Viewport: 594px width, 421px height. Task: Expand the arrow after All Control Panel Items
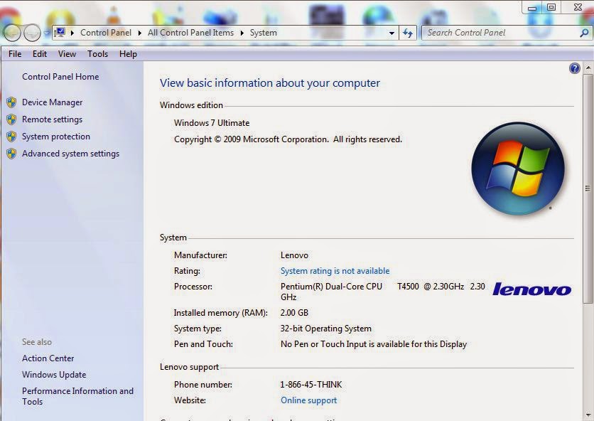242,33
